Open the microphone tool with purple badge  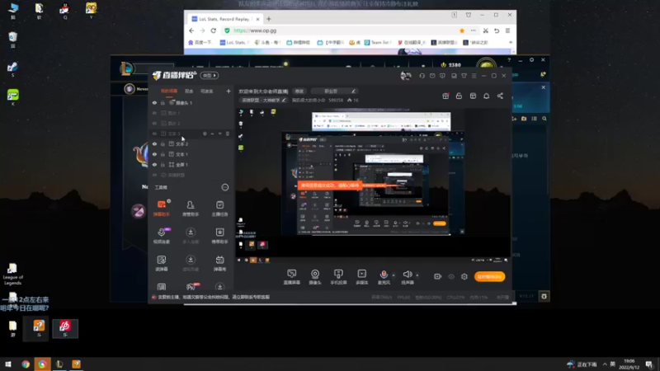pos(162,235)
